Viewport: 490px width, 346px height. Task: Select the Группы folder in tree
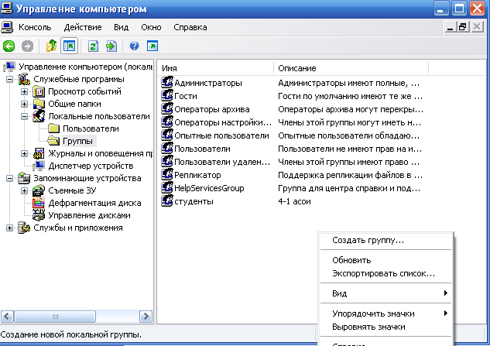click(x=77, y=141)
